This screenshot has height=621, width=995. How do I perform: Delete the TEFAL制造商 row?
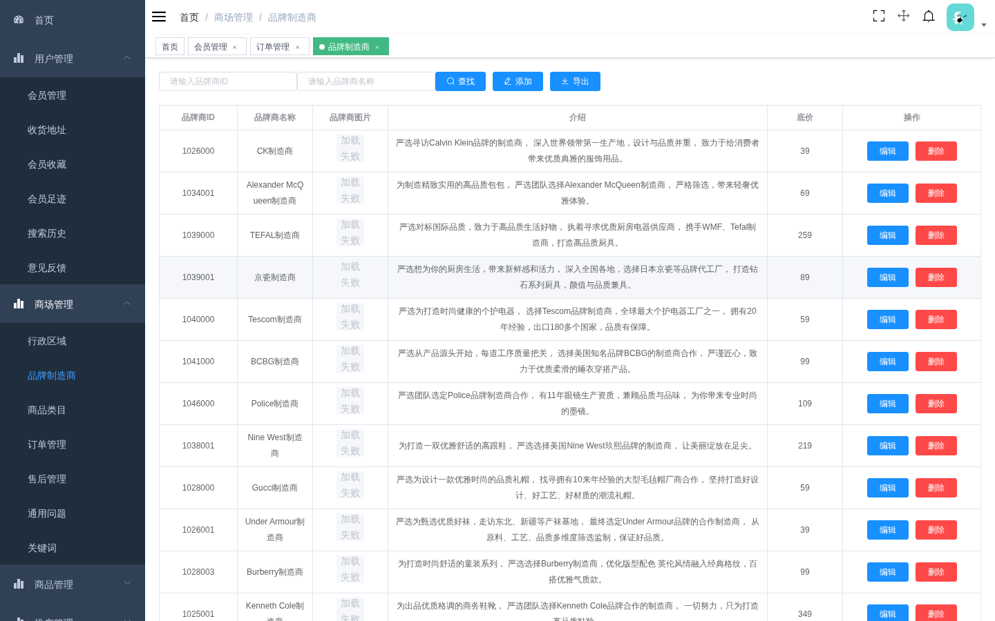point(936,235)
